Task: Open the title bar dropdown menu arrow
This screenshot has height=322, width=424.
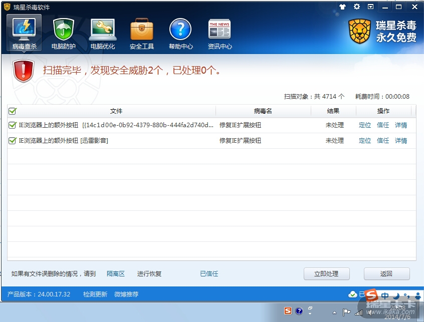Action: tap(371, 7)
